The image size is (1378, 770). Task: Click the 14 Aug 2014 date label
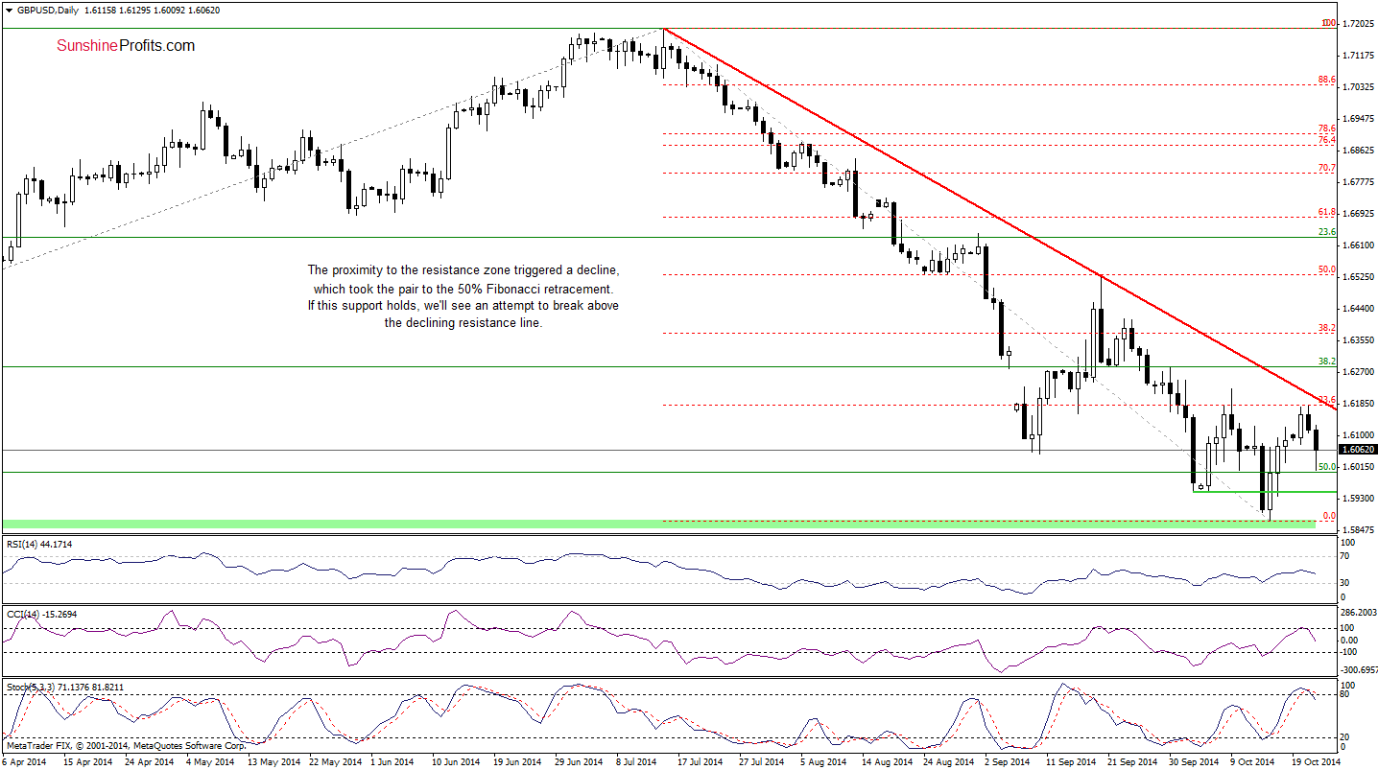(x=887, y=761)
